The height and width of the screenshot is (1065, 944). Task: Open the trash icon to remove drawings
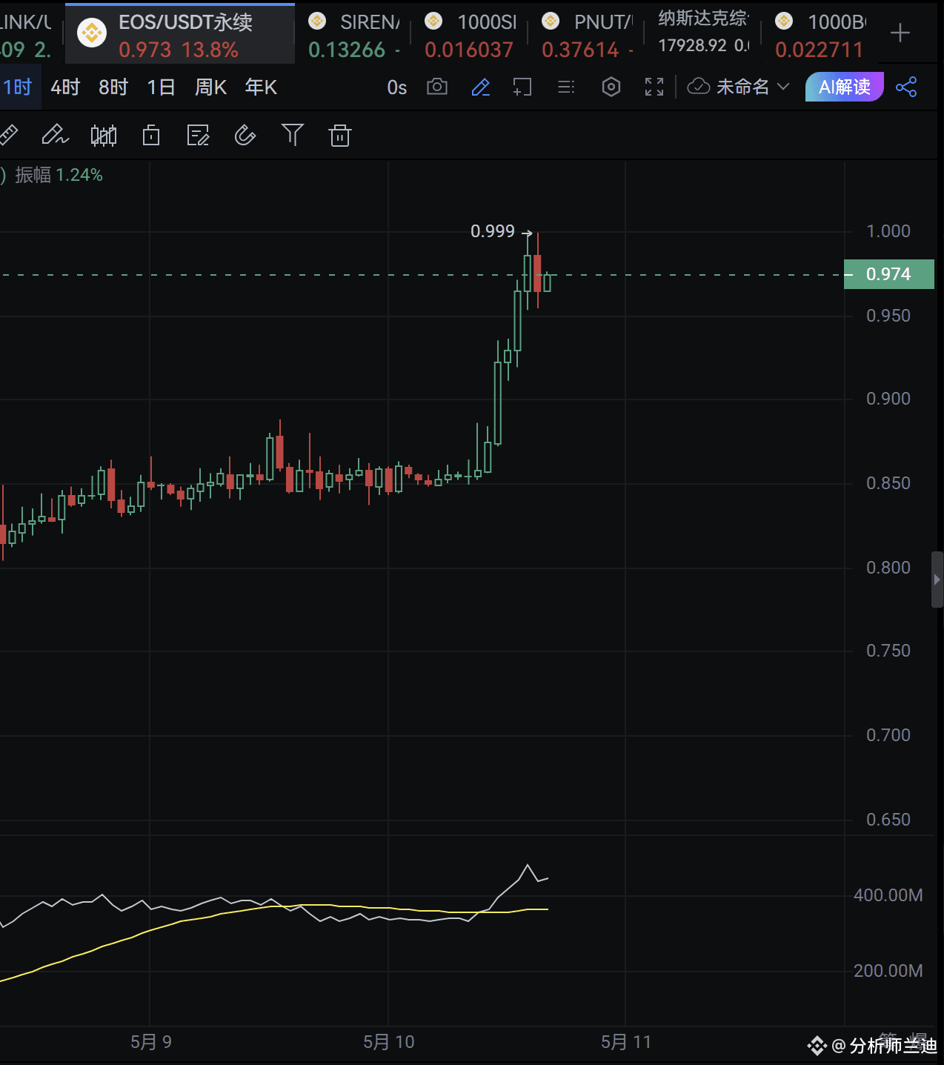tap(340, 135)
